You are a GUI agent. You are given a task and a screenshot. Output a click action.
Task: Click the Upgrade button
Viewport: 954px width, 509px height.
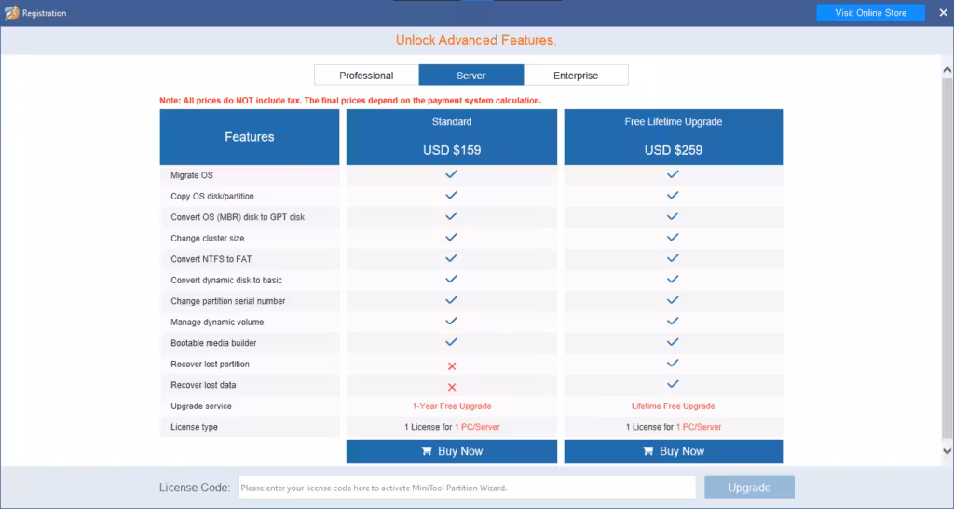[749, 488]
